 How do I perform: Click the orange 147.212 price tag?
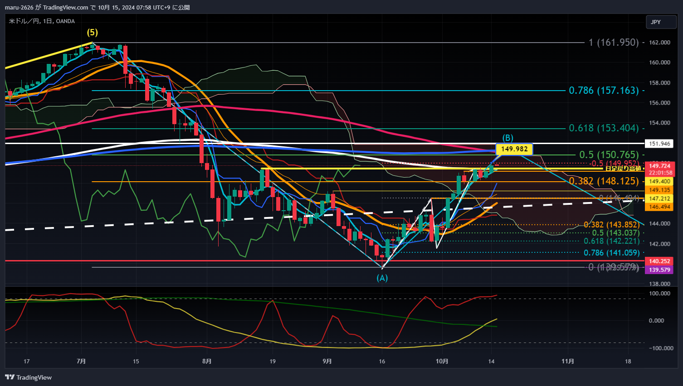[659, 198]
